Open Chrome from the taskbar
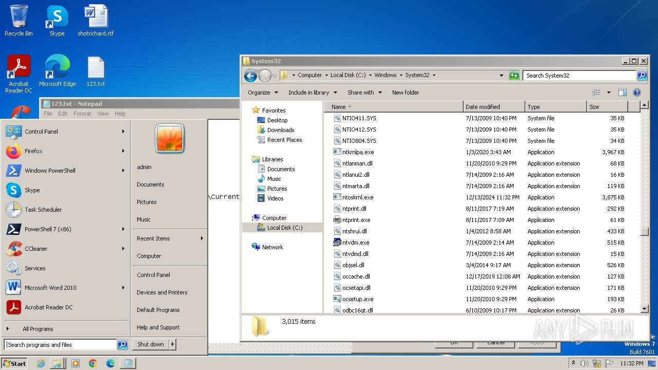Viewport: 658px width, 370px height. [x=93, y=363]
